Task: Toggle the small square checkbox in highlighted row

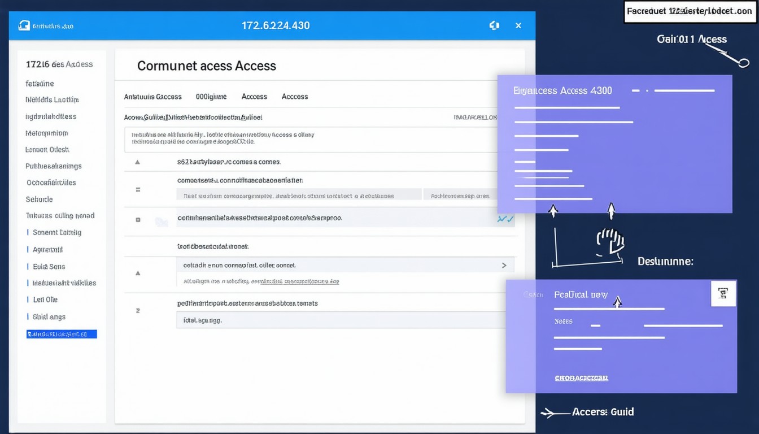Action: tap(138, 219)
